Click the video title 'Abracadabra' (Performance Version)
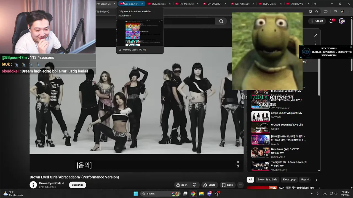Screen dimensions: 353x198 coord(74,177)
